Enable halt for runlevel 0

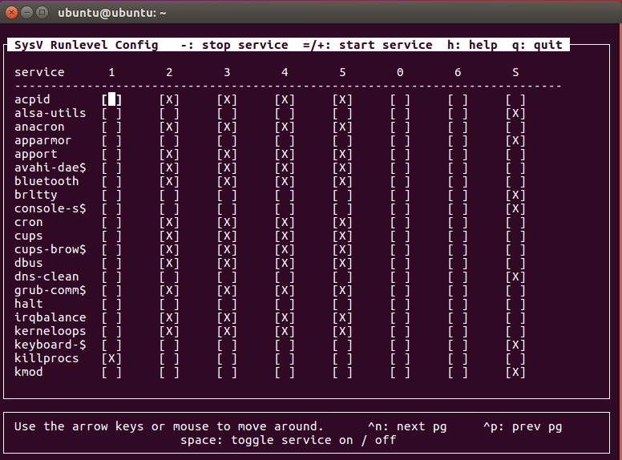pos(400,304)
